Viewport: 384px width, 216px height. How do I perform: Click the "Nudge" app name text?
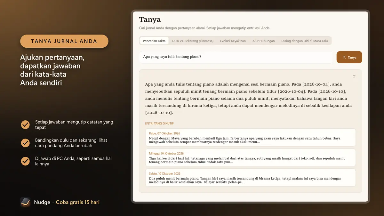(42, 202)
